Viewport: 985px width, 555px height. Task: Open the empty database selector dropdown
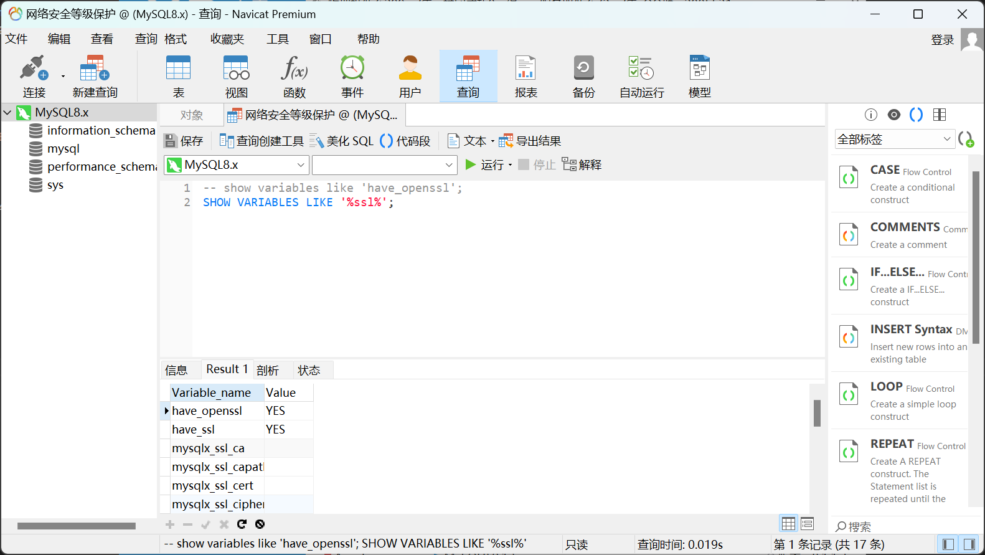click(384, 165)
